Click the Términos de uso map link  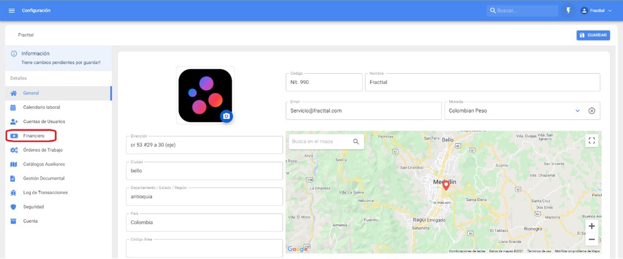pyautogui.click(x=539, y=251)
